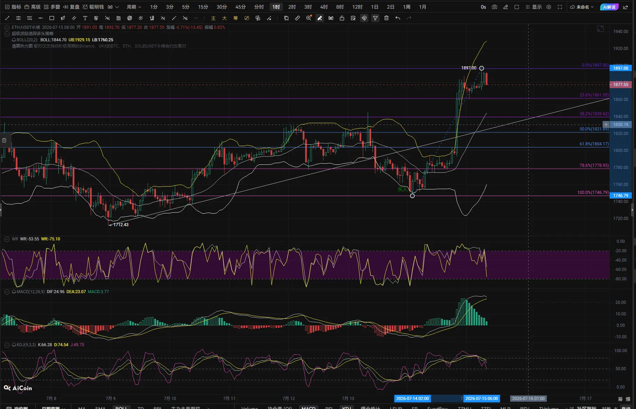The width and height of the screenshot is (636, 409).
Task: Open the 周期 period dropdown
Action: (x=134, y=7)
